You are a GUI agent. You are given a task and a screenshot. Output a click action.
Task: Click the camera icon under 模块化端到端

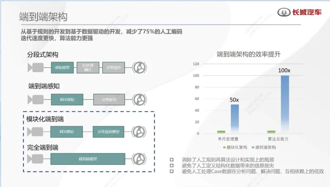(35, 132)
